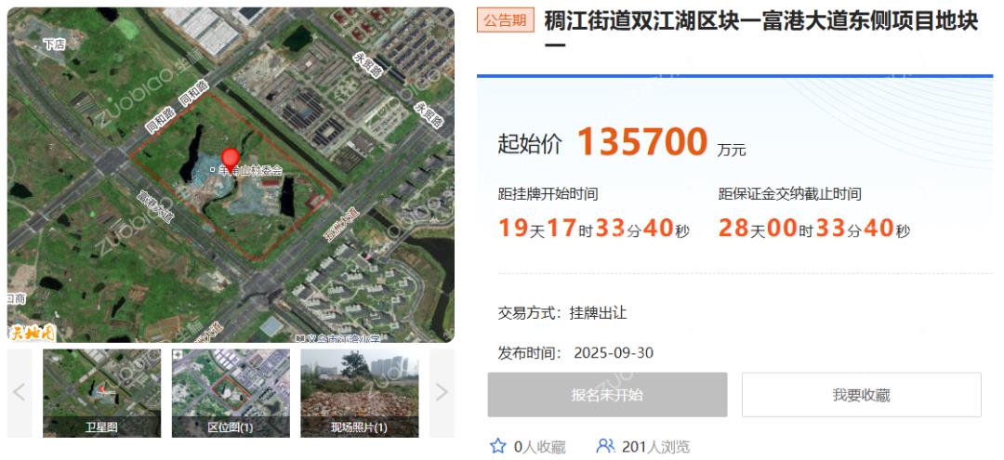Image resolution: width=1004 pixels, height=460 pixels.
Task: Click the 201人浏览 view count
Action: pyautogui.click(x=655, y=447)
